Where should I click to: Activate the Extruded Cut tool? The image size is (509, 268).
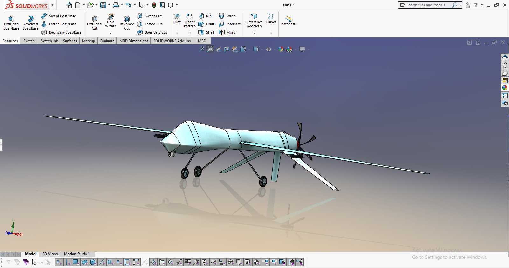coord(94,23)
